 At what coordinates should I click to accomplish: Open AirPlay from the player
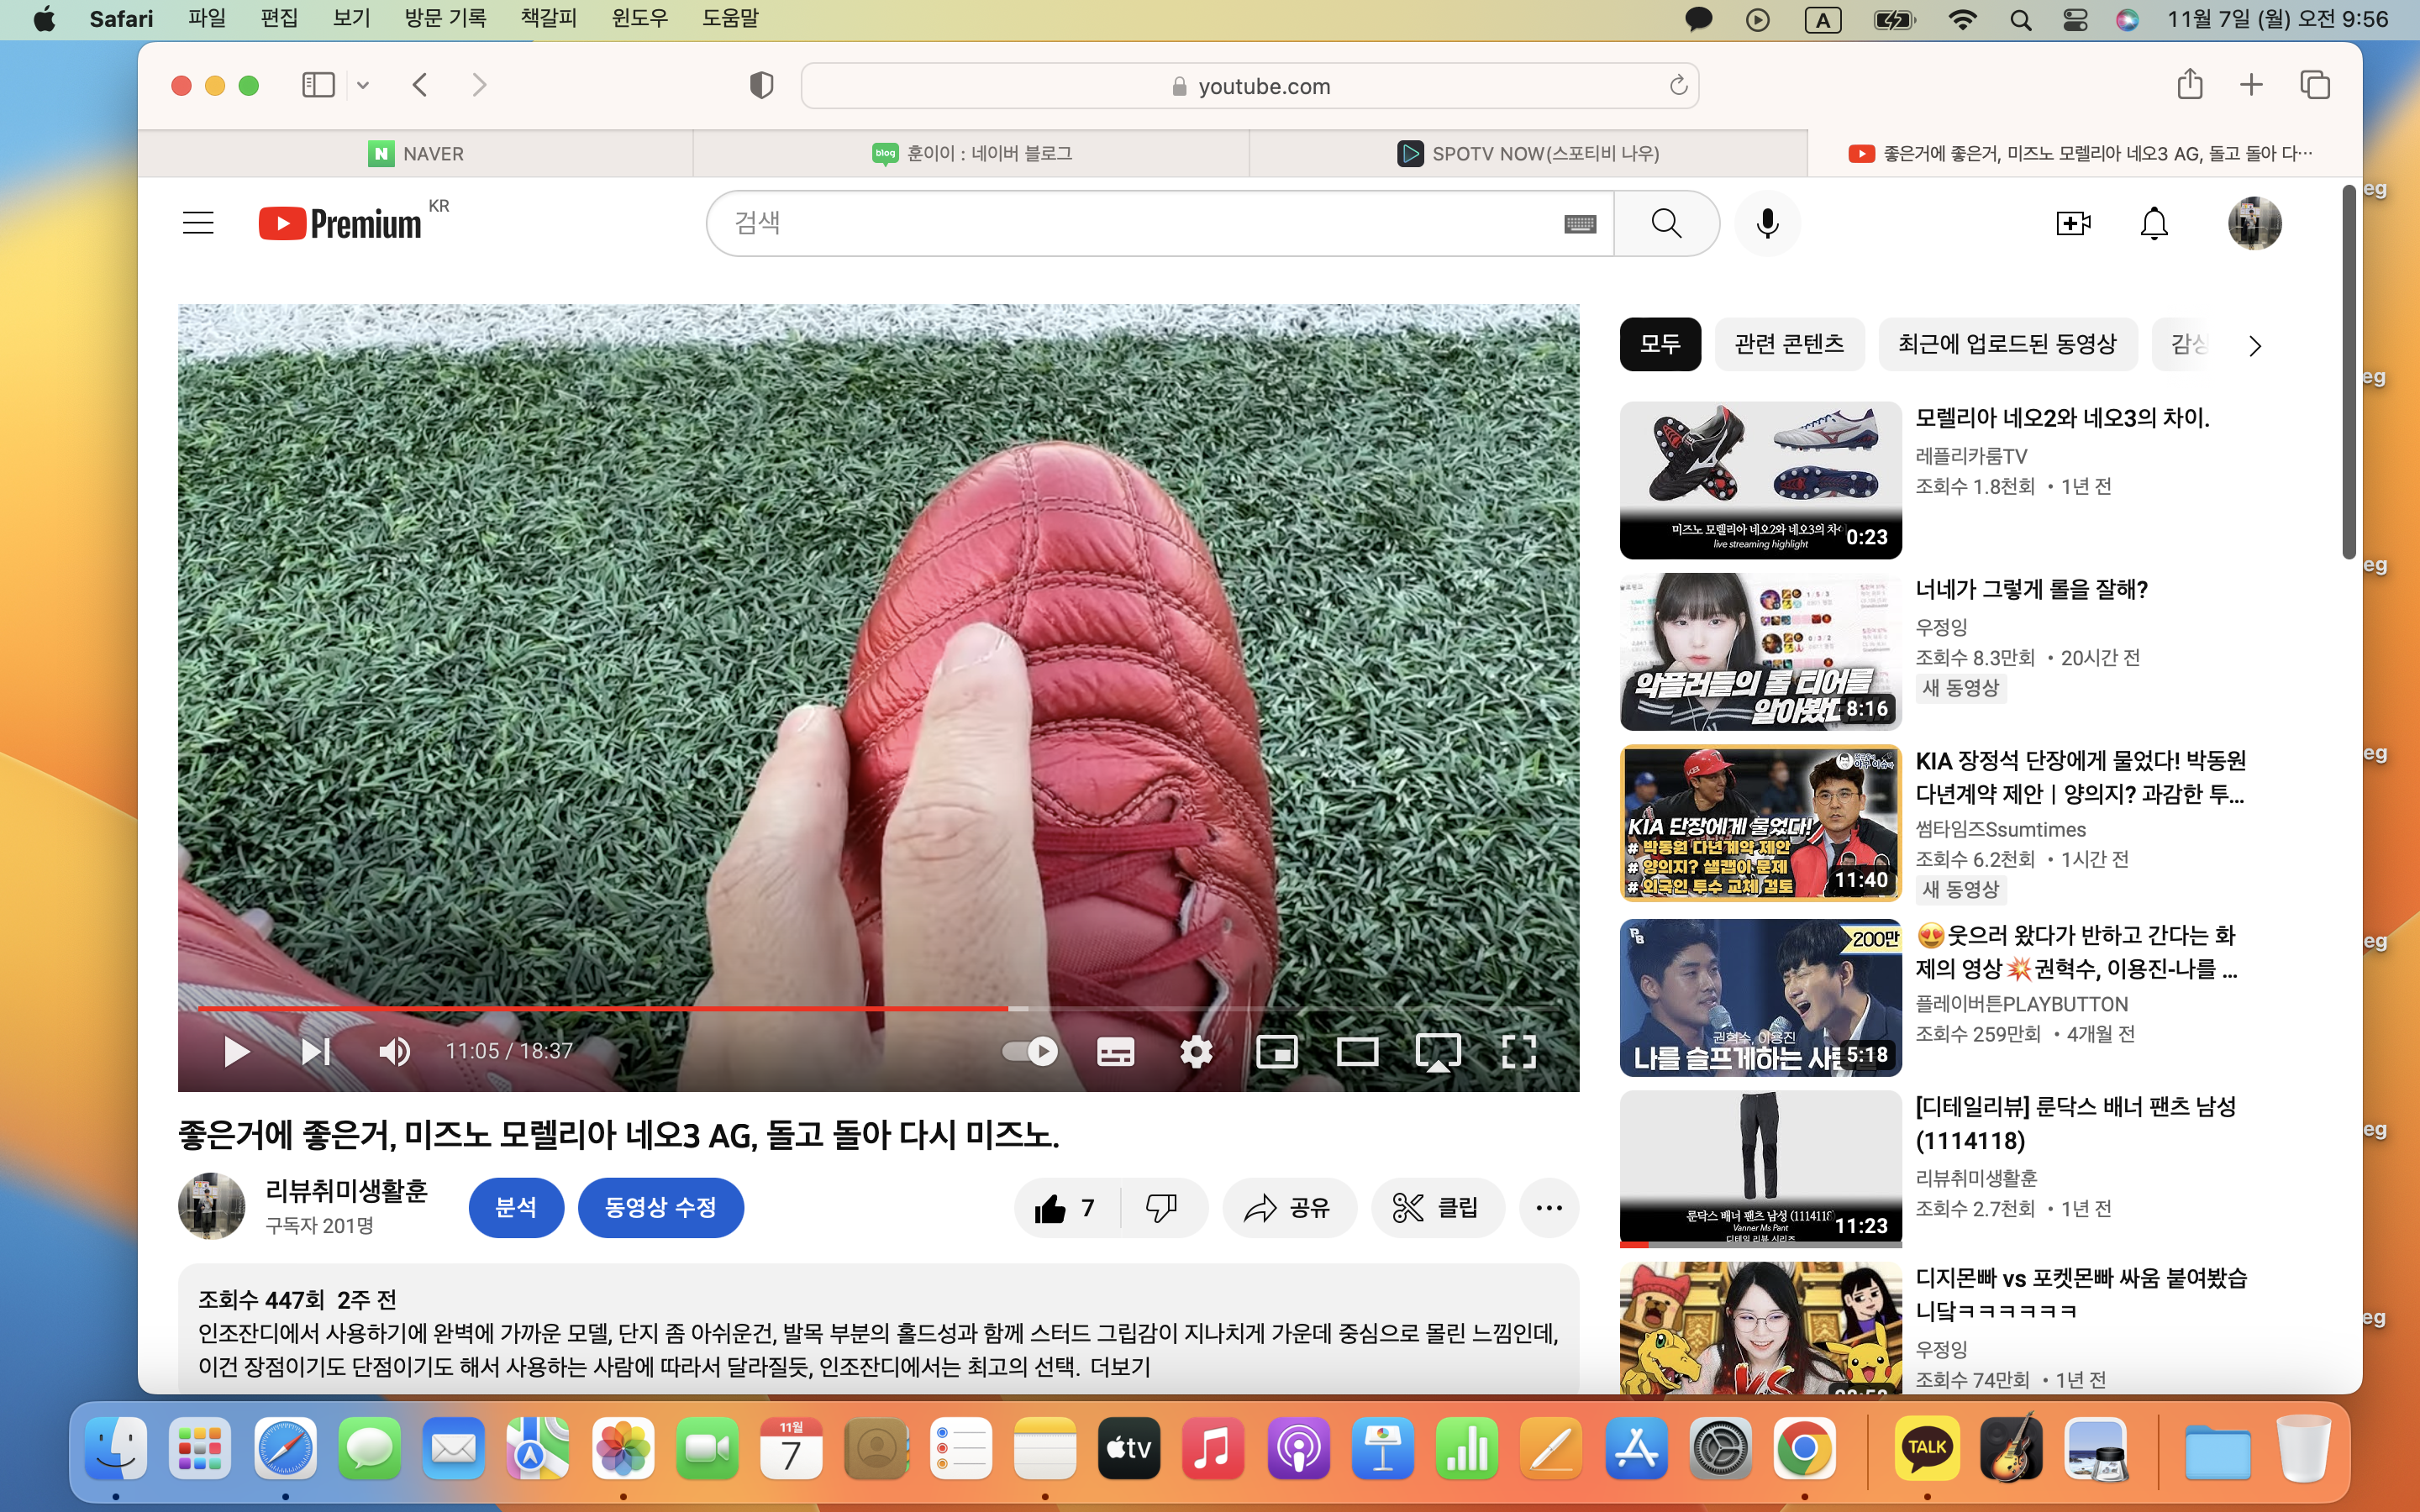coord(1438,1052)
